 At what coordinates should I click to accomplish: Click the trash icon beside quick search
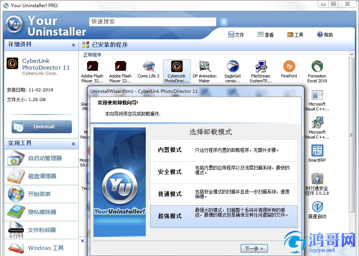point(224,22)
